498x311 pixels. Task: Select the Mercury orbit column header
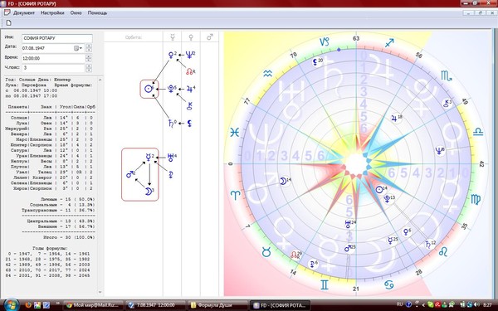pos(173,37)
